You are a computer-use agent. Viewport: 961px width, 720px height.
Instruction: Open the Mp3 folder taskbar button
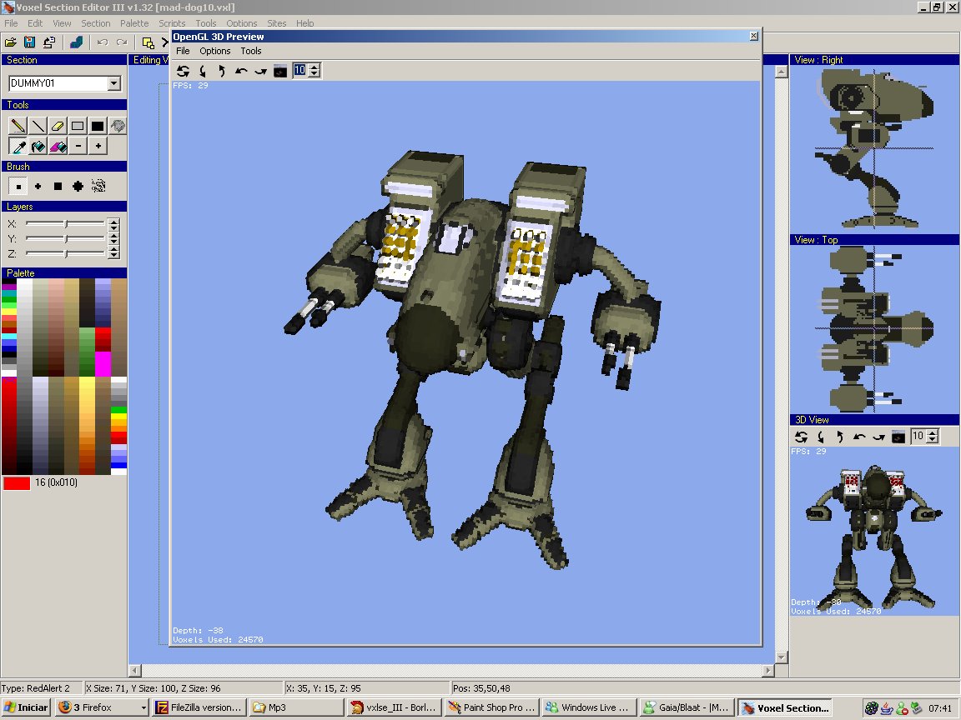297,707
